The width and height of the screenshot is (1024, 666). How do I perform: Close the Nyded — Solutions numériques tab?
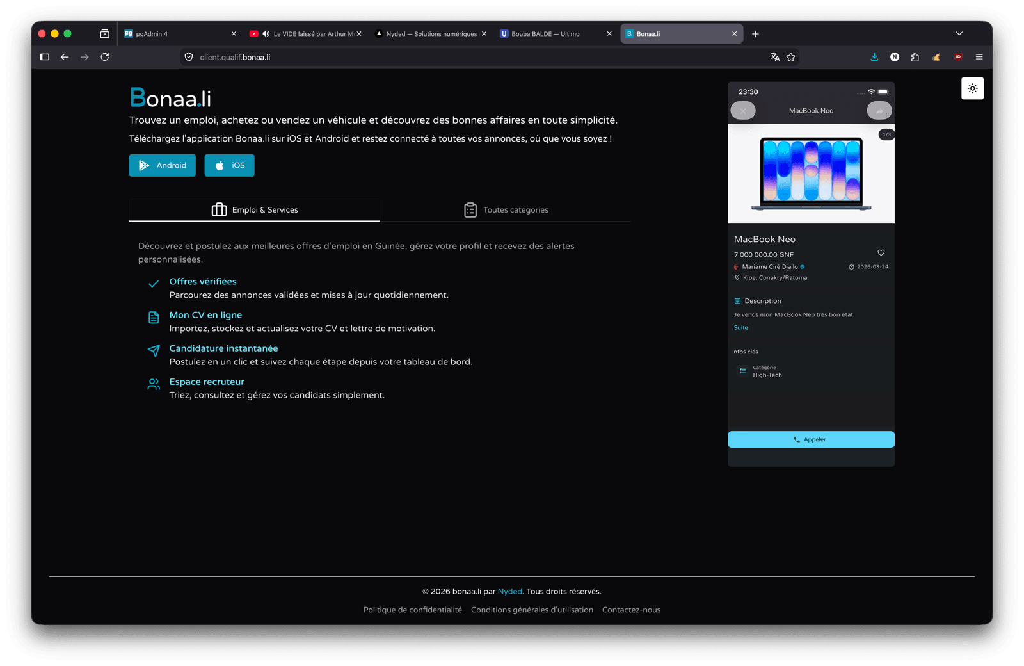coord(484,34)
